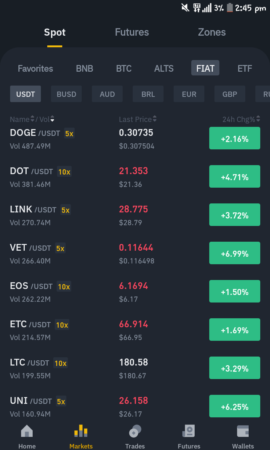270x450 pixels.
Task: Open the Trades coins icon
Action: [135, 431]
